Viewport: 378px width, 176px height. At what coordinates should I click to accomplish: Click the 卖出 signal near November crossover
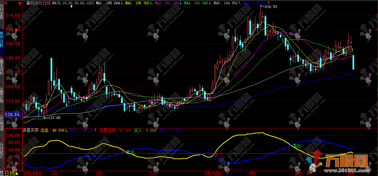tap(130, 153)
